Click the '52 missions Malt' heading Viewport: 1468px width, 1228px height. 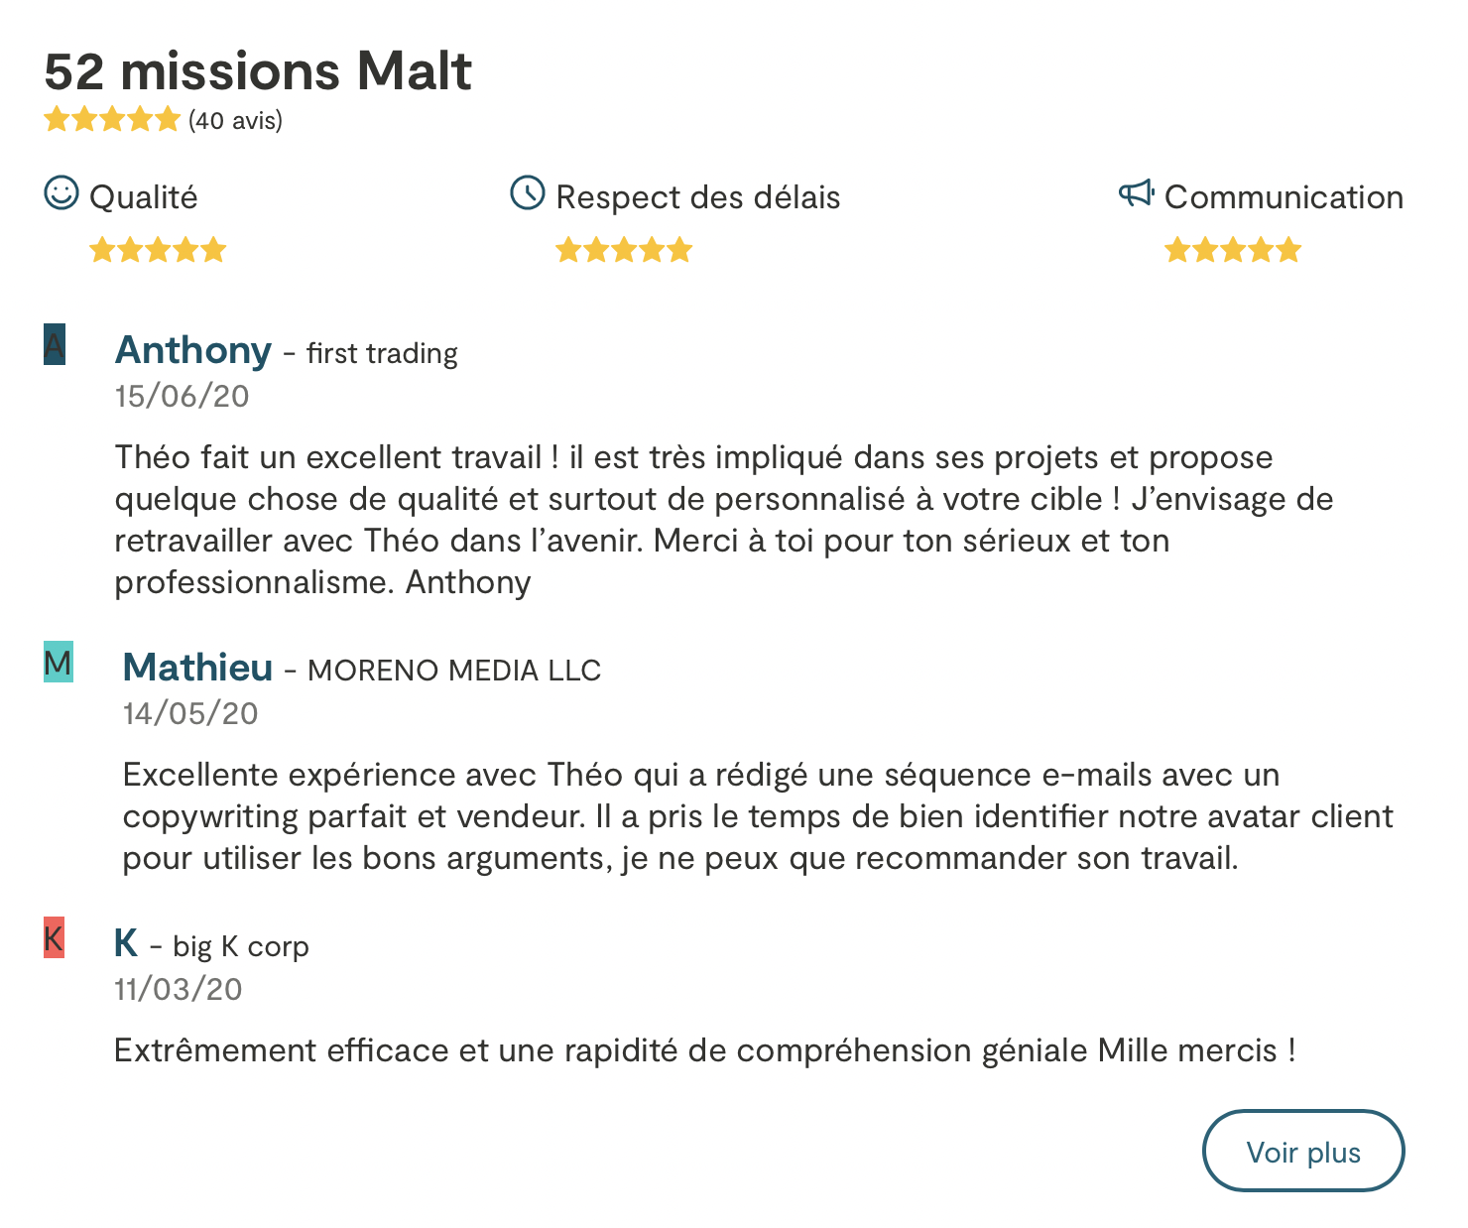(258, 70)
